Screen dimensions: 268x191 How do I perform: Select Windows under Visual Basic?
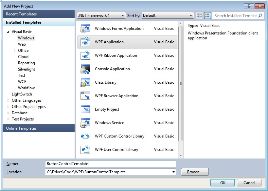pyautogui.click(x=26, y=38)
